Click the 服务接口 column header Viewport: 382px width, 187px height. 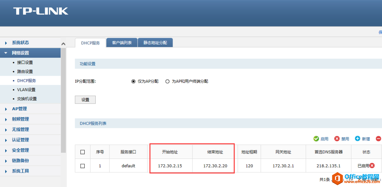[x=128, y=152]
